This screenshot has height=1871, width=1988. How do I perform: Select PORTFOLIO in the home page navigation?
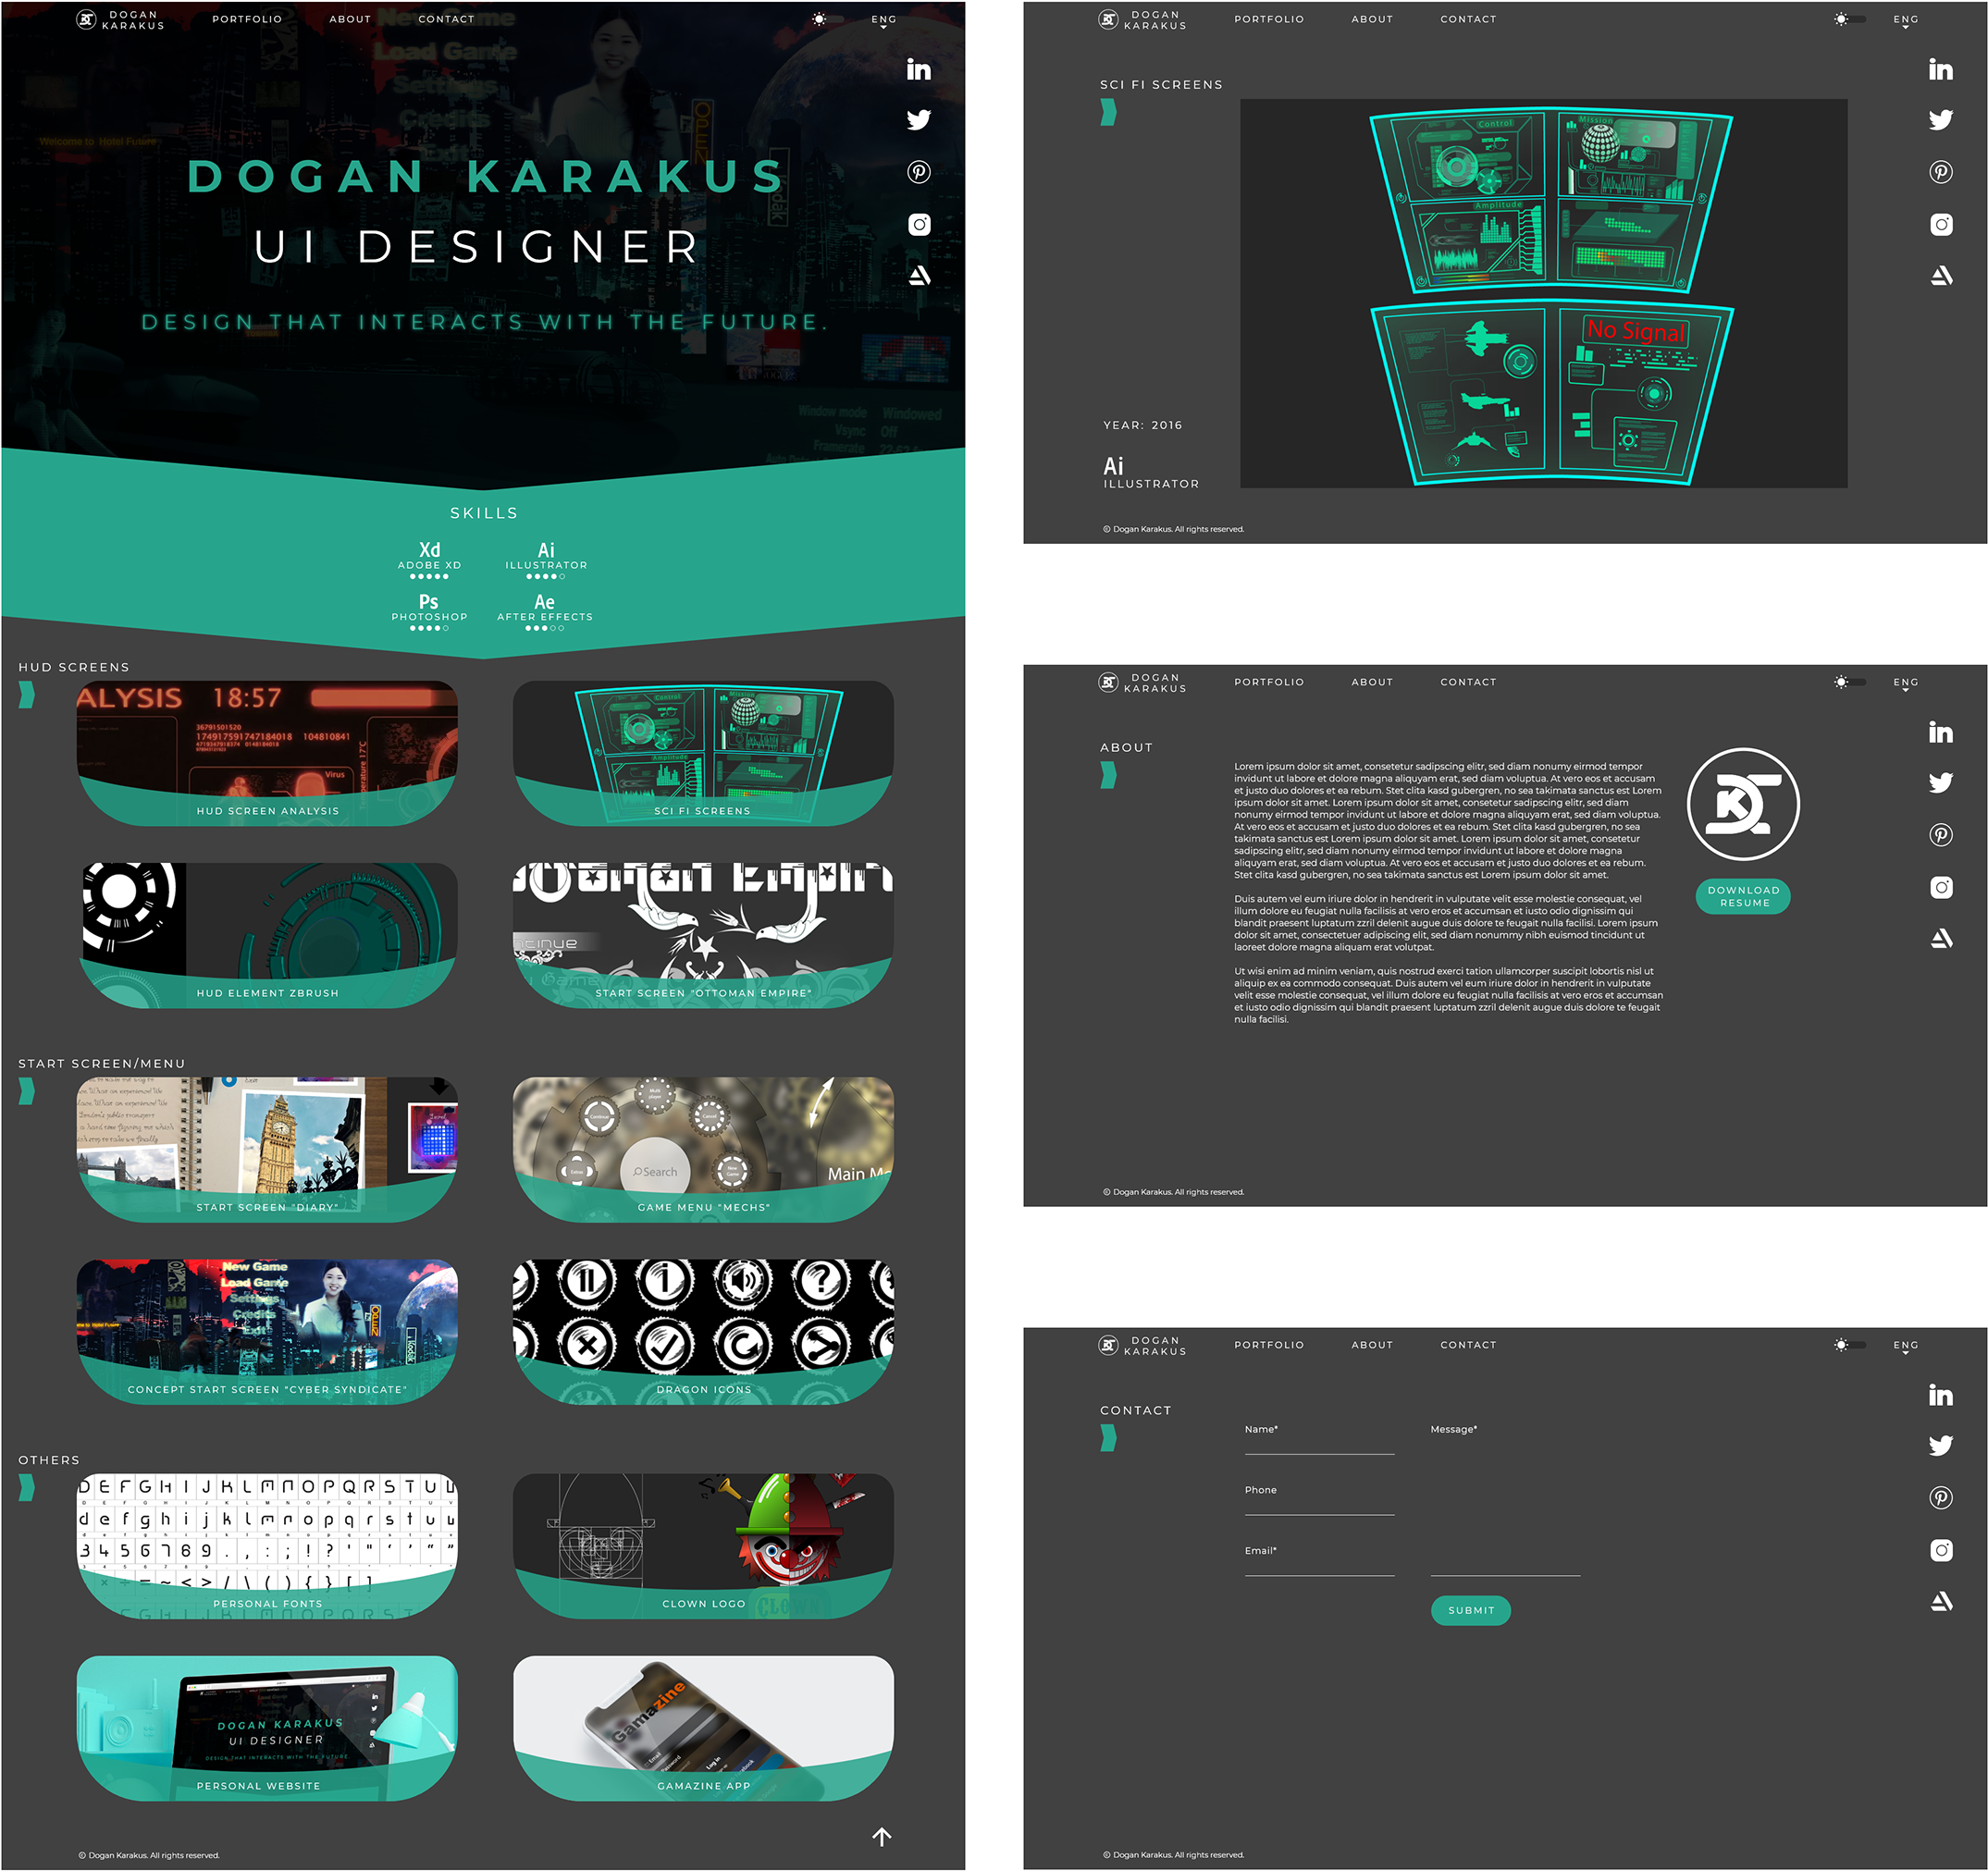point(247,19)
